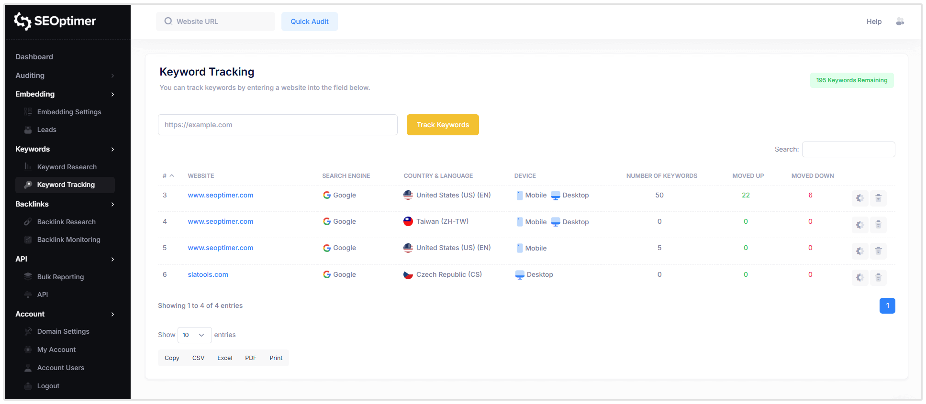This screenshot has width=926, height=404.
Task: Click the Track Keywords button
Action: 443,125
